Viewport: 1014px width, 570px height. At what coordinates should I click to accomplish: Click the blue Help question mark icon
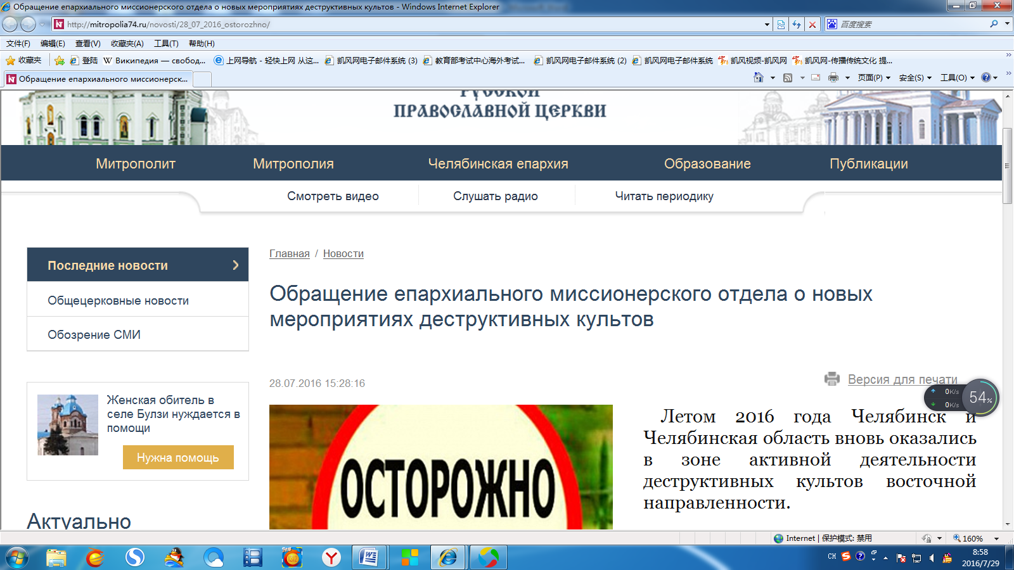(x=986, y=77)
